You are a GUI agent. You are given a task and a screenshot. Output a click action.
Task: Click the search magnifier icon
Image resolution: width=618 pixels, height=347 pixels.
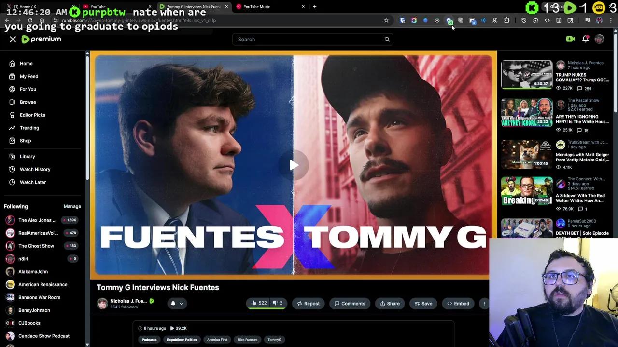coord(387,40)
